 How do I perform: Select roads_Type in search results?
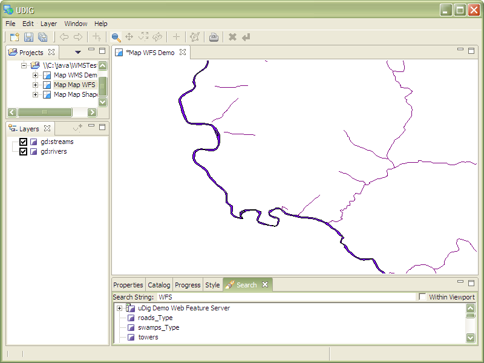click(x=155, y=318)
